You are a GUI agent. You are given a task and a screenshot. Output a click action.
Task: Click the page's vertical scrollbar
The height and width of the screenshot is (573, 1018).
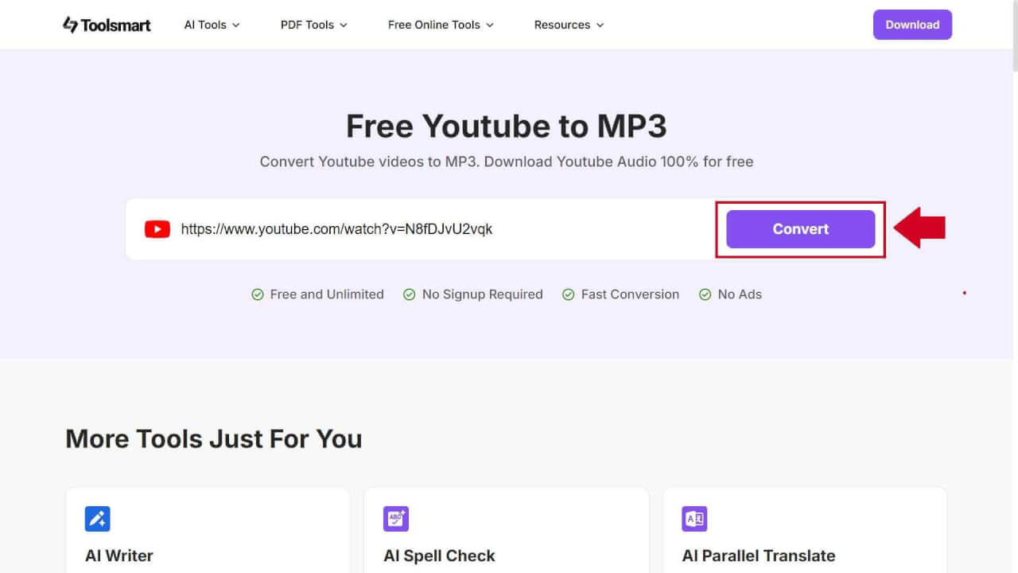point(1014,36)
